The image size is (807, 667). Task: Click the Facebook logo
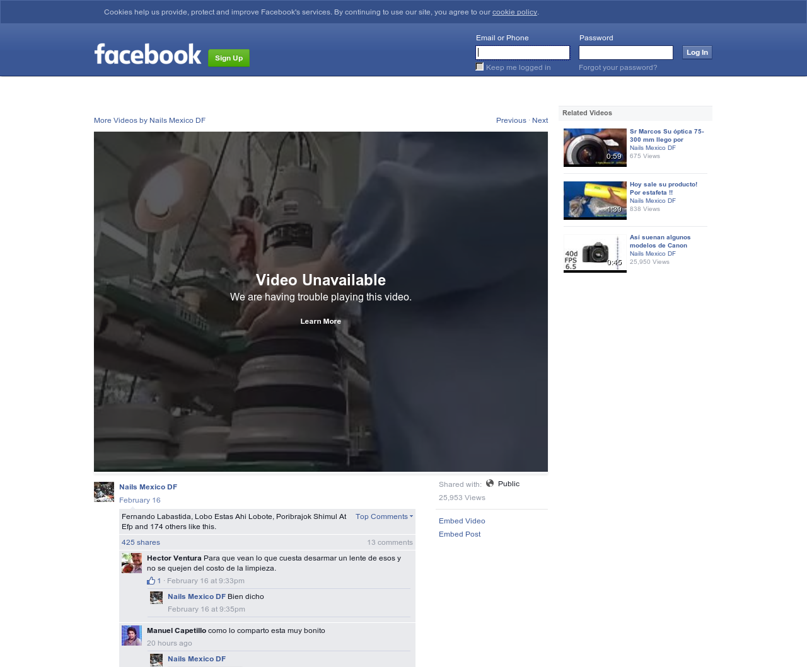coord(148,54)
